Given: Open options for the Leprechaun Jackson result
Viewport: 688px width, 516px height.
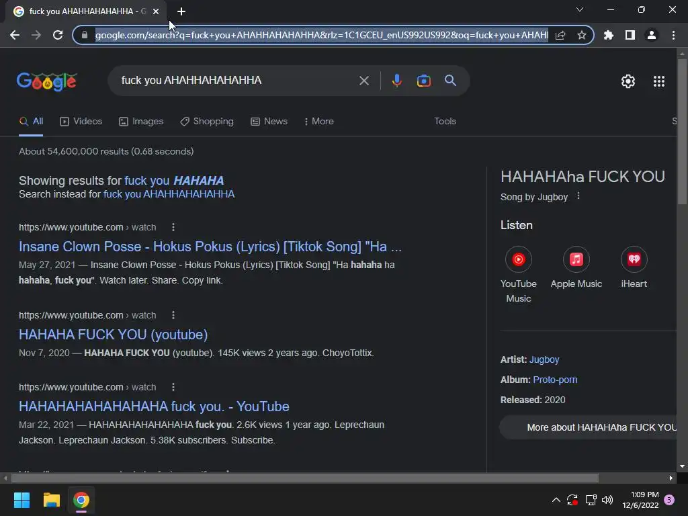Looking at the screenshot, I should point(173,388).
